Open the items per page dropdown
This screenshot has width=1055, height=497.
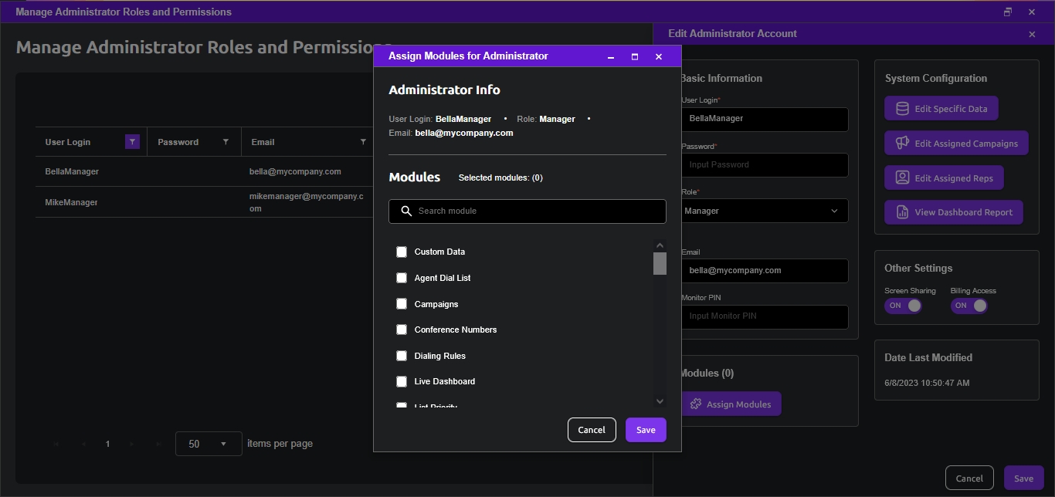click(x=209, y=444)
